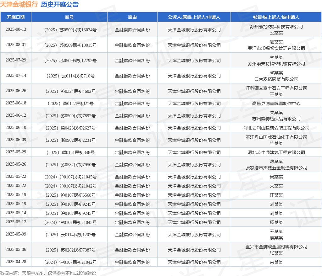Click the 历史开庭公告 heading
This screenshot has height=276, width=322.
click(x=60, y=4)
